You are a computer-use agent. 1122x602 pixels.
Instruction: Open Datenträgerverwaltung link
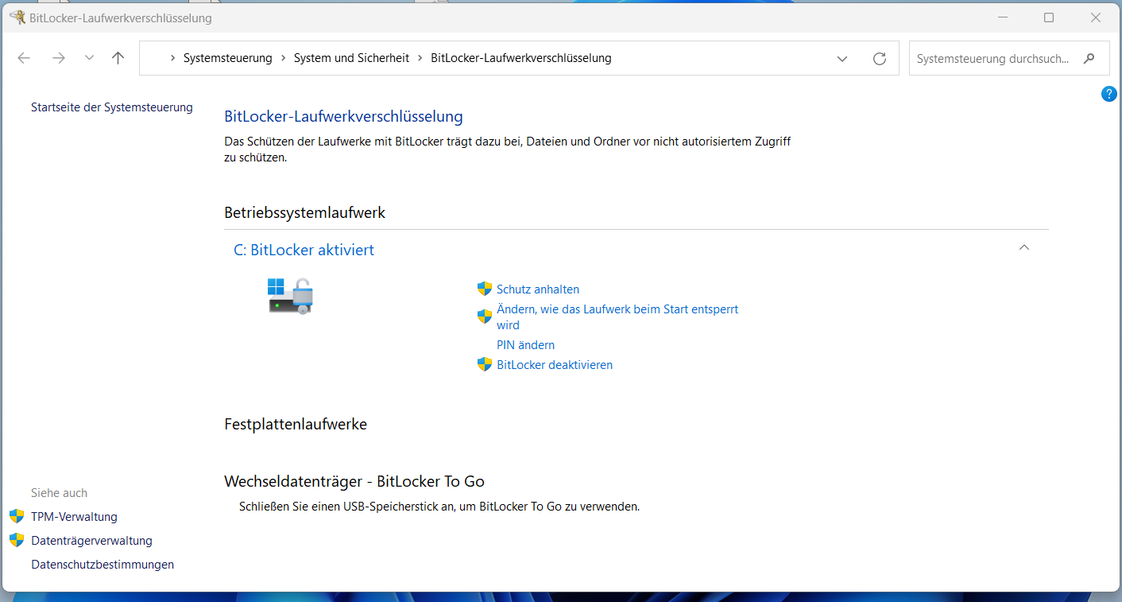pos(91,541)
